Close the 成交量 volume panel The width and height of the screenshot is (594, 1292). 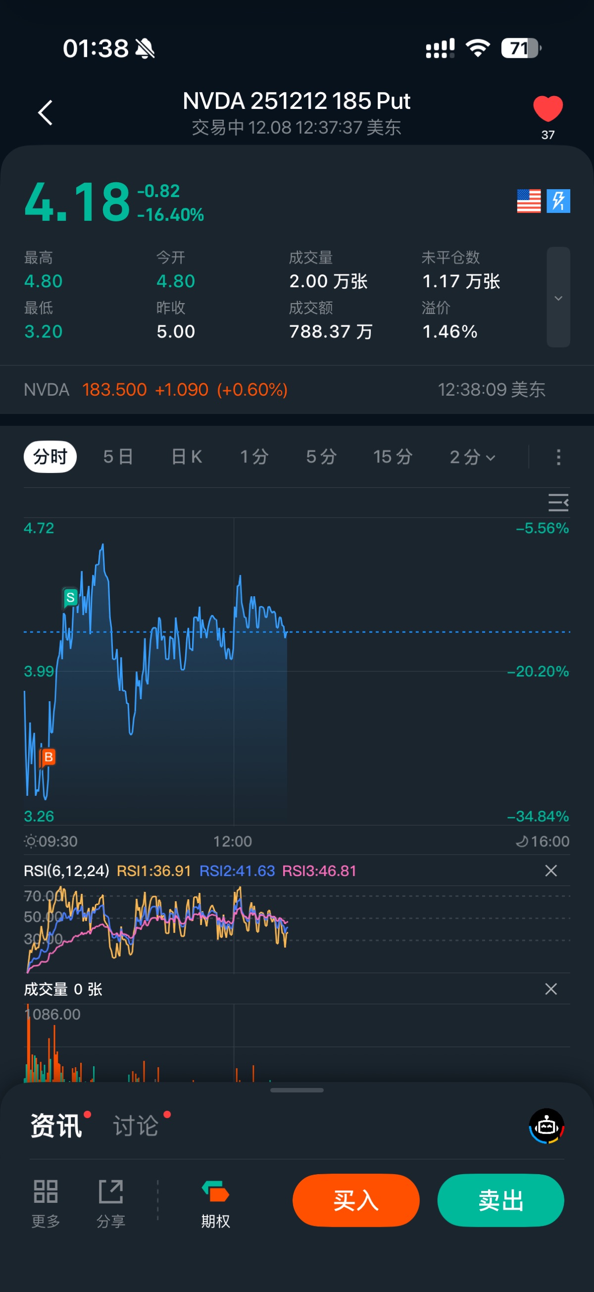(x=551, y=989)
